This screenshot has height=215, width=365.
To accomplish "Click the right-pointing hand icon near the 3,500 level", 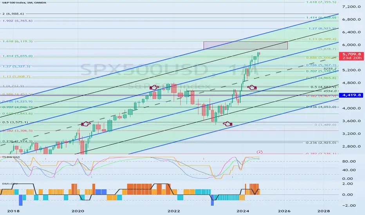I will [86, 124].
